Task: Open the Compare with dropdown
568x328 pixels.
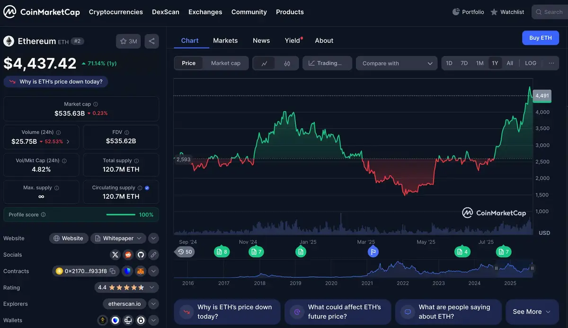Action: pyautogui.click(x=396, y=63)
